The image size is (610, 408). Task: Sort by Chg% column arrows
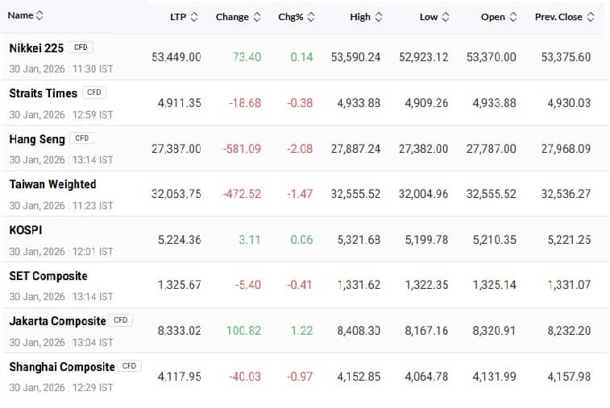311,17
